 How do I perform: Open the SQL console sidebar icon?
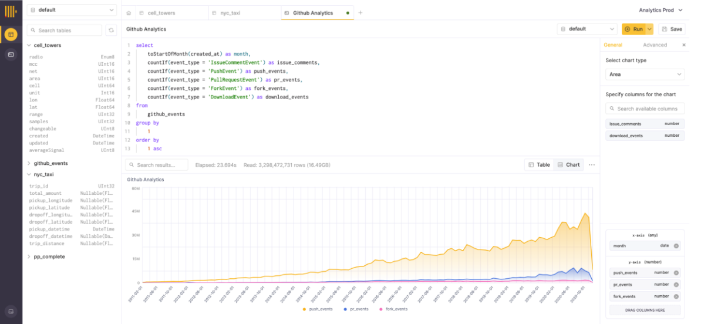11,55
